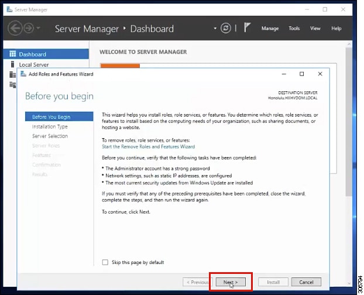
Task: Minimize the Add Roles and Features Wizard
Action: [x=284, y=74]
